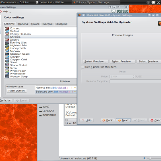Choose the Whitewater scheme icon
The width and height of the screenshot is (161, 161).
tap(7, 74)
